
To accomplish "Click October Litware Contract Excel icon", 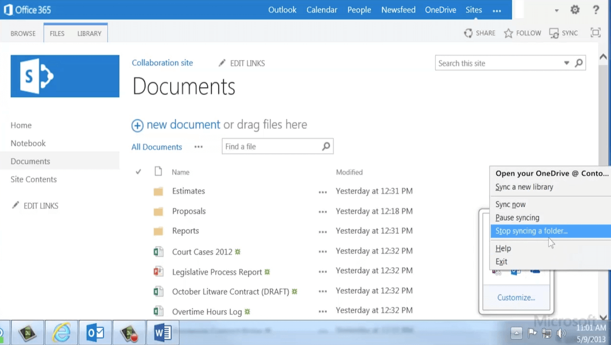I will point(158,291).
